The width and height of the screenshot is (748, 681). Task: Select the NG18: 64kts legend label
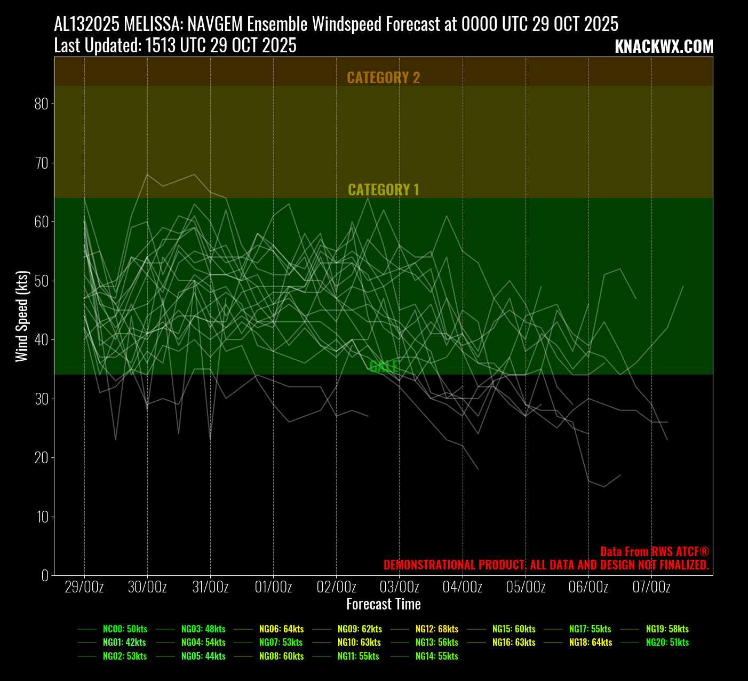coord(590,643)
